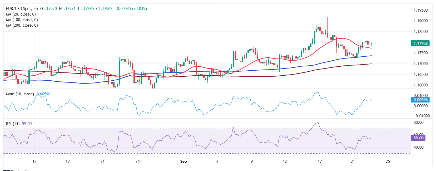Viewport: 436px width, 171px height.
Task: Select the EUR/USD Spot, 4h chart title
Action: pos(22,9)
